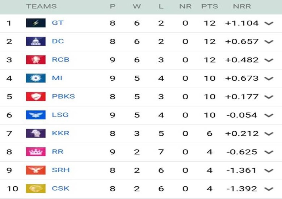The height and width of the screenshot is (199, 282).
Task: Click the PBKS red shield logo
Action: coord(36,97)
